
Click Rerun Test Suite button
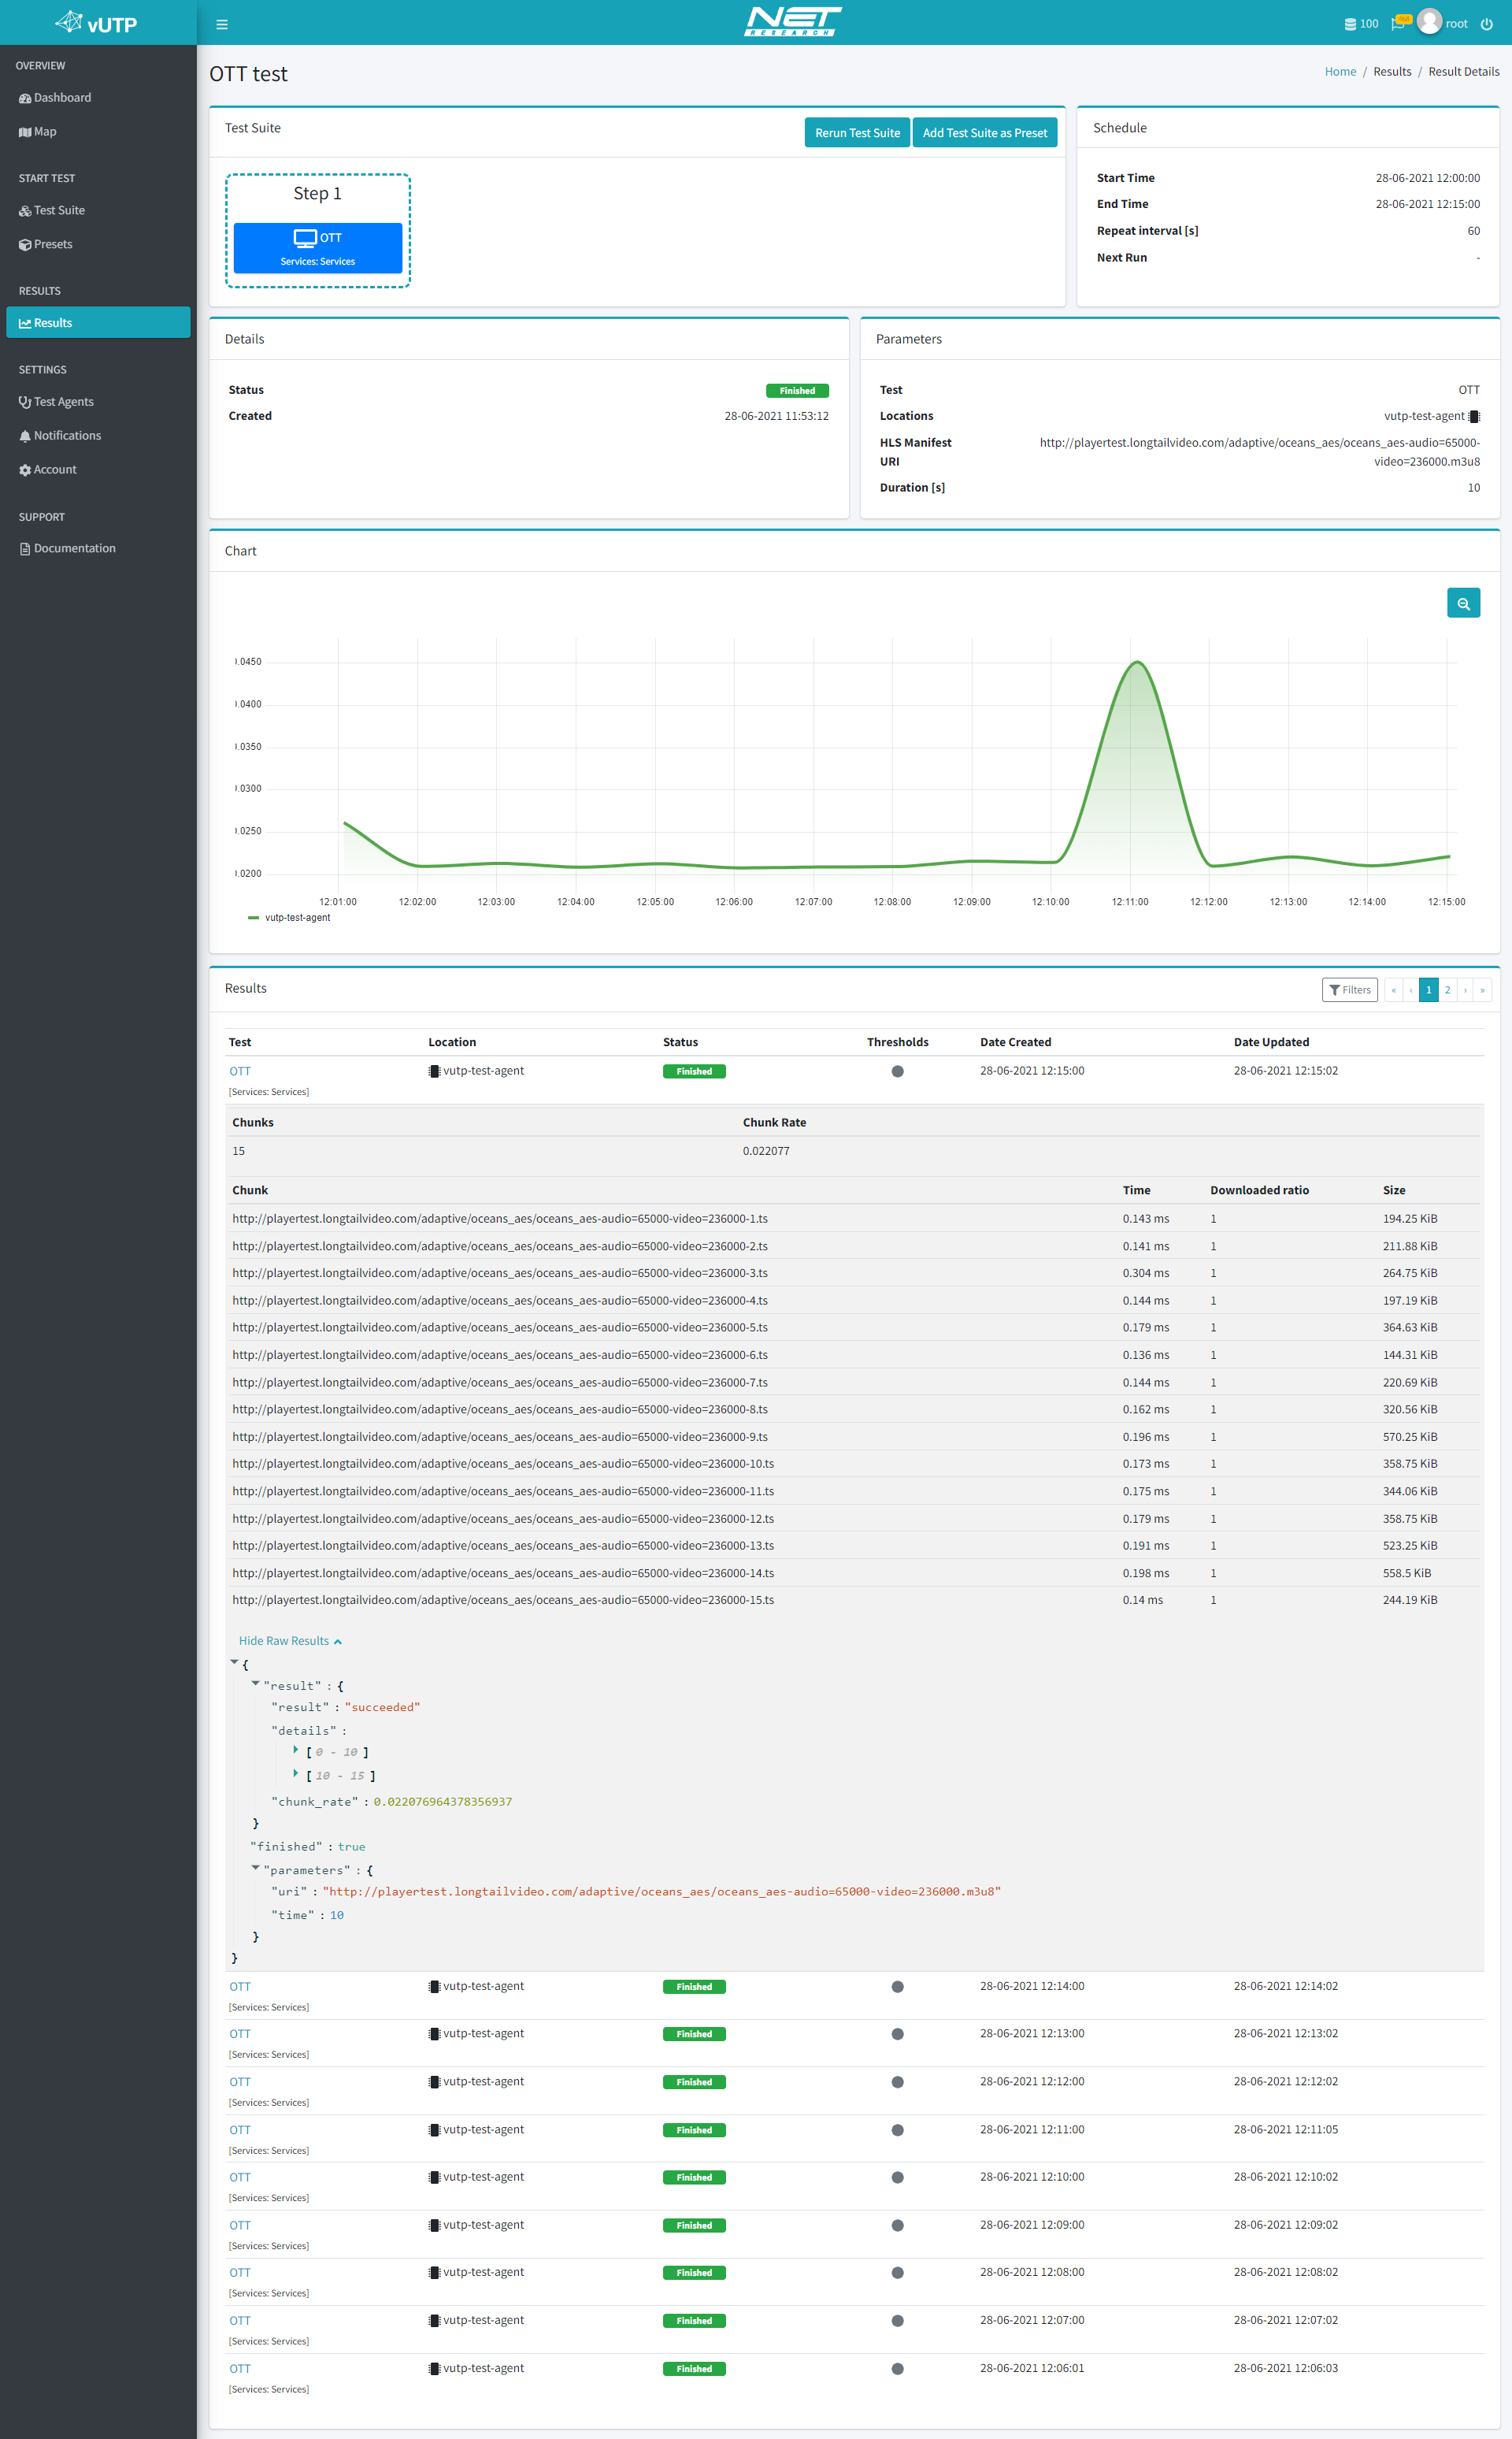tap(857, 132)
